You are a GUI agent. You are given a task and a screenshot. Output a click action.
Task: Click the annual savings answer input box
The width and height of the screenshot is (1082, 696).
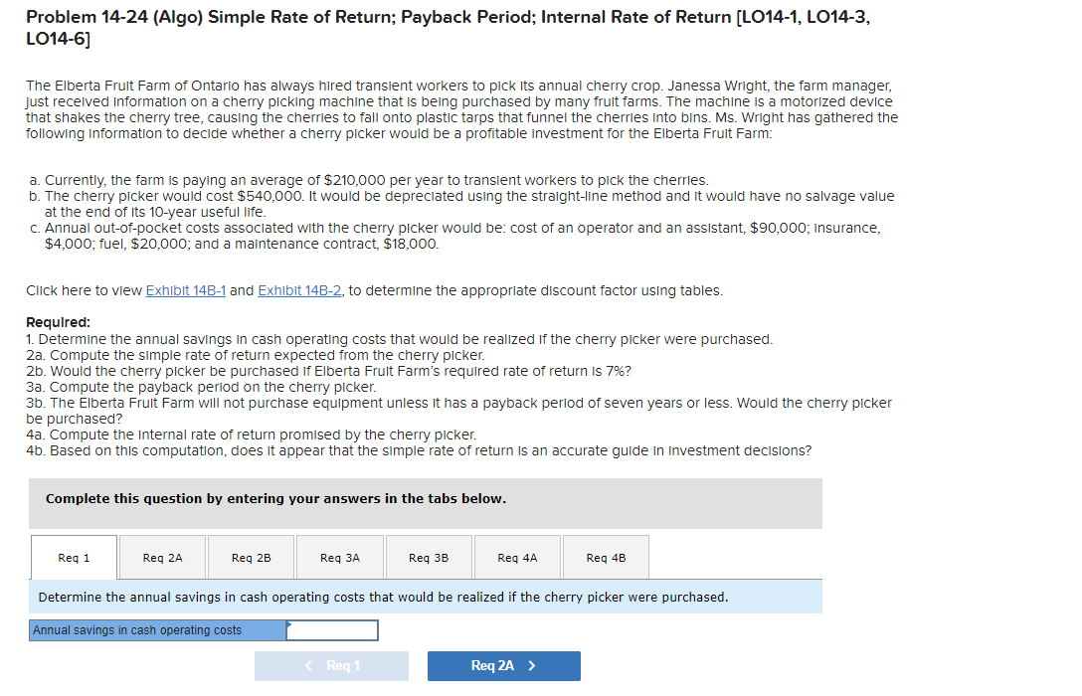[331, 629]
